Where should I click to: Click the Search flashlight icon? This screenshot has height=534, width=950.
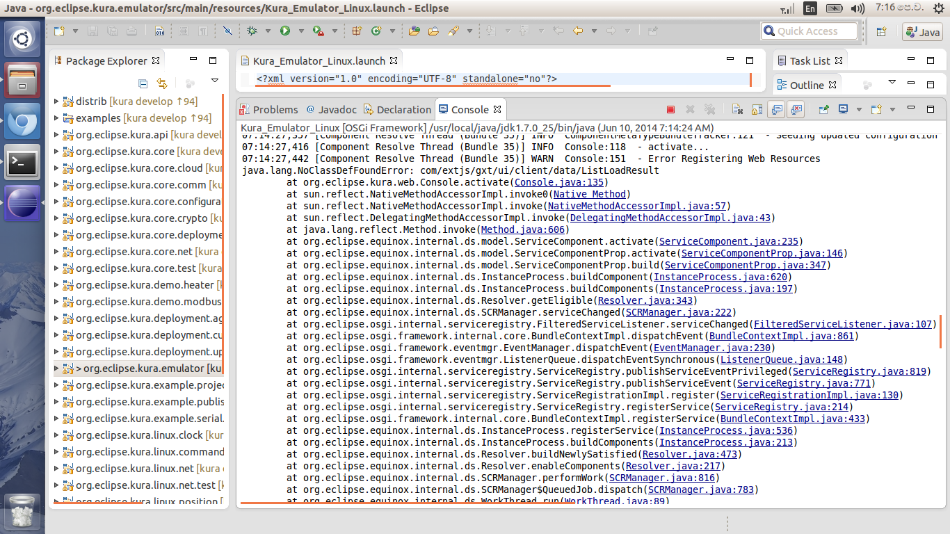[x=453, y=31]
